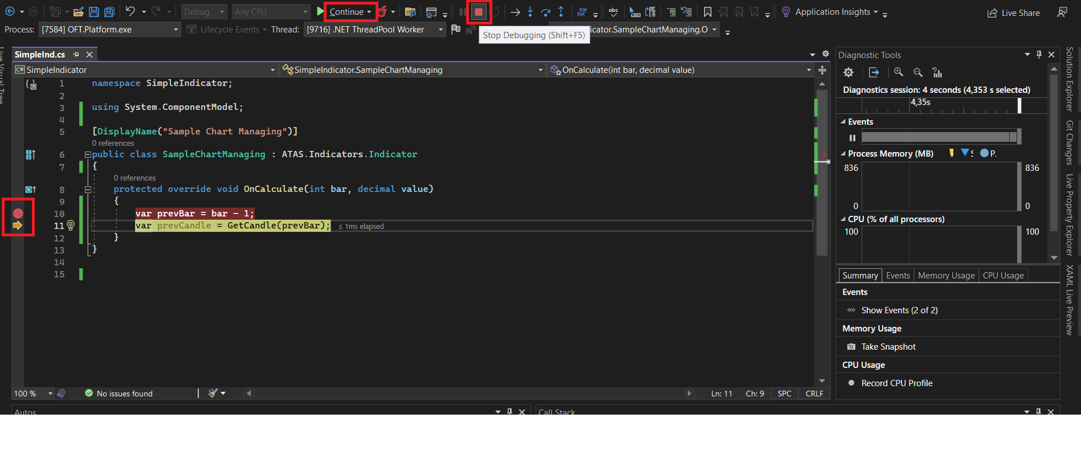Viewport: 1081px width, 471px height.
Task: Click Show Events (2 of 2) link
Action: click(x=899, y=310)
